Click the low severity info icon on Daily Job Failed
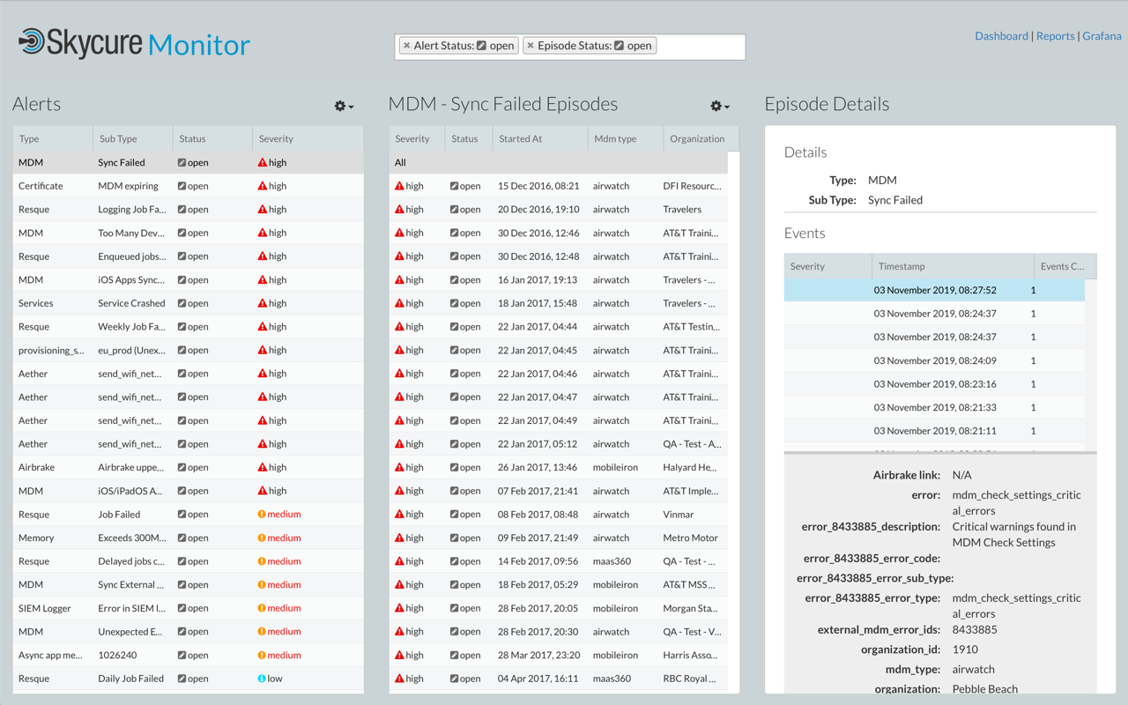1128x705 pixels. click(263, 678)
